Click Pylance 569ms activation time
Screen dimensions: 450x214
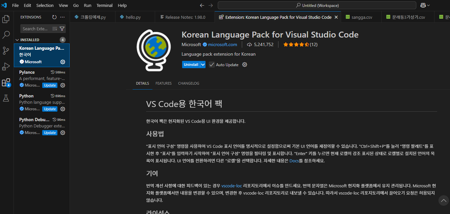click(x=58, y=72)
